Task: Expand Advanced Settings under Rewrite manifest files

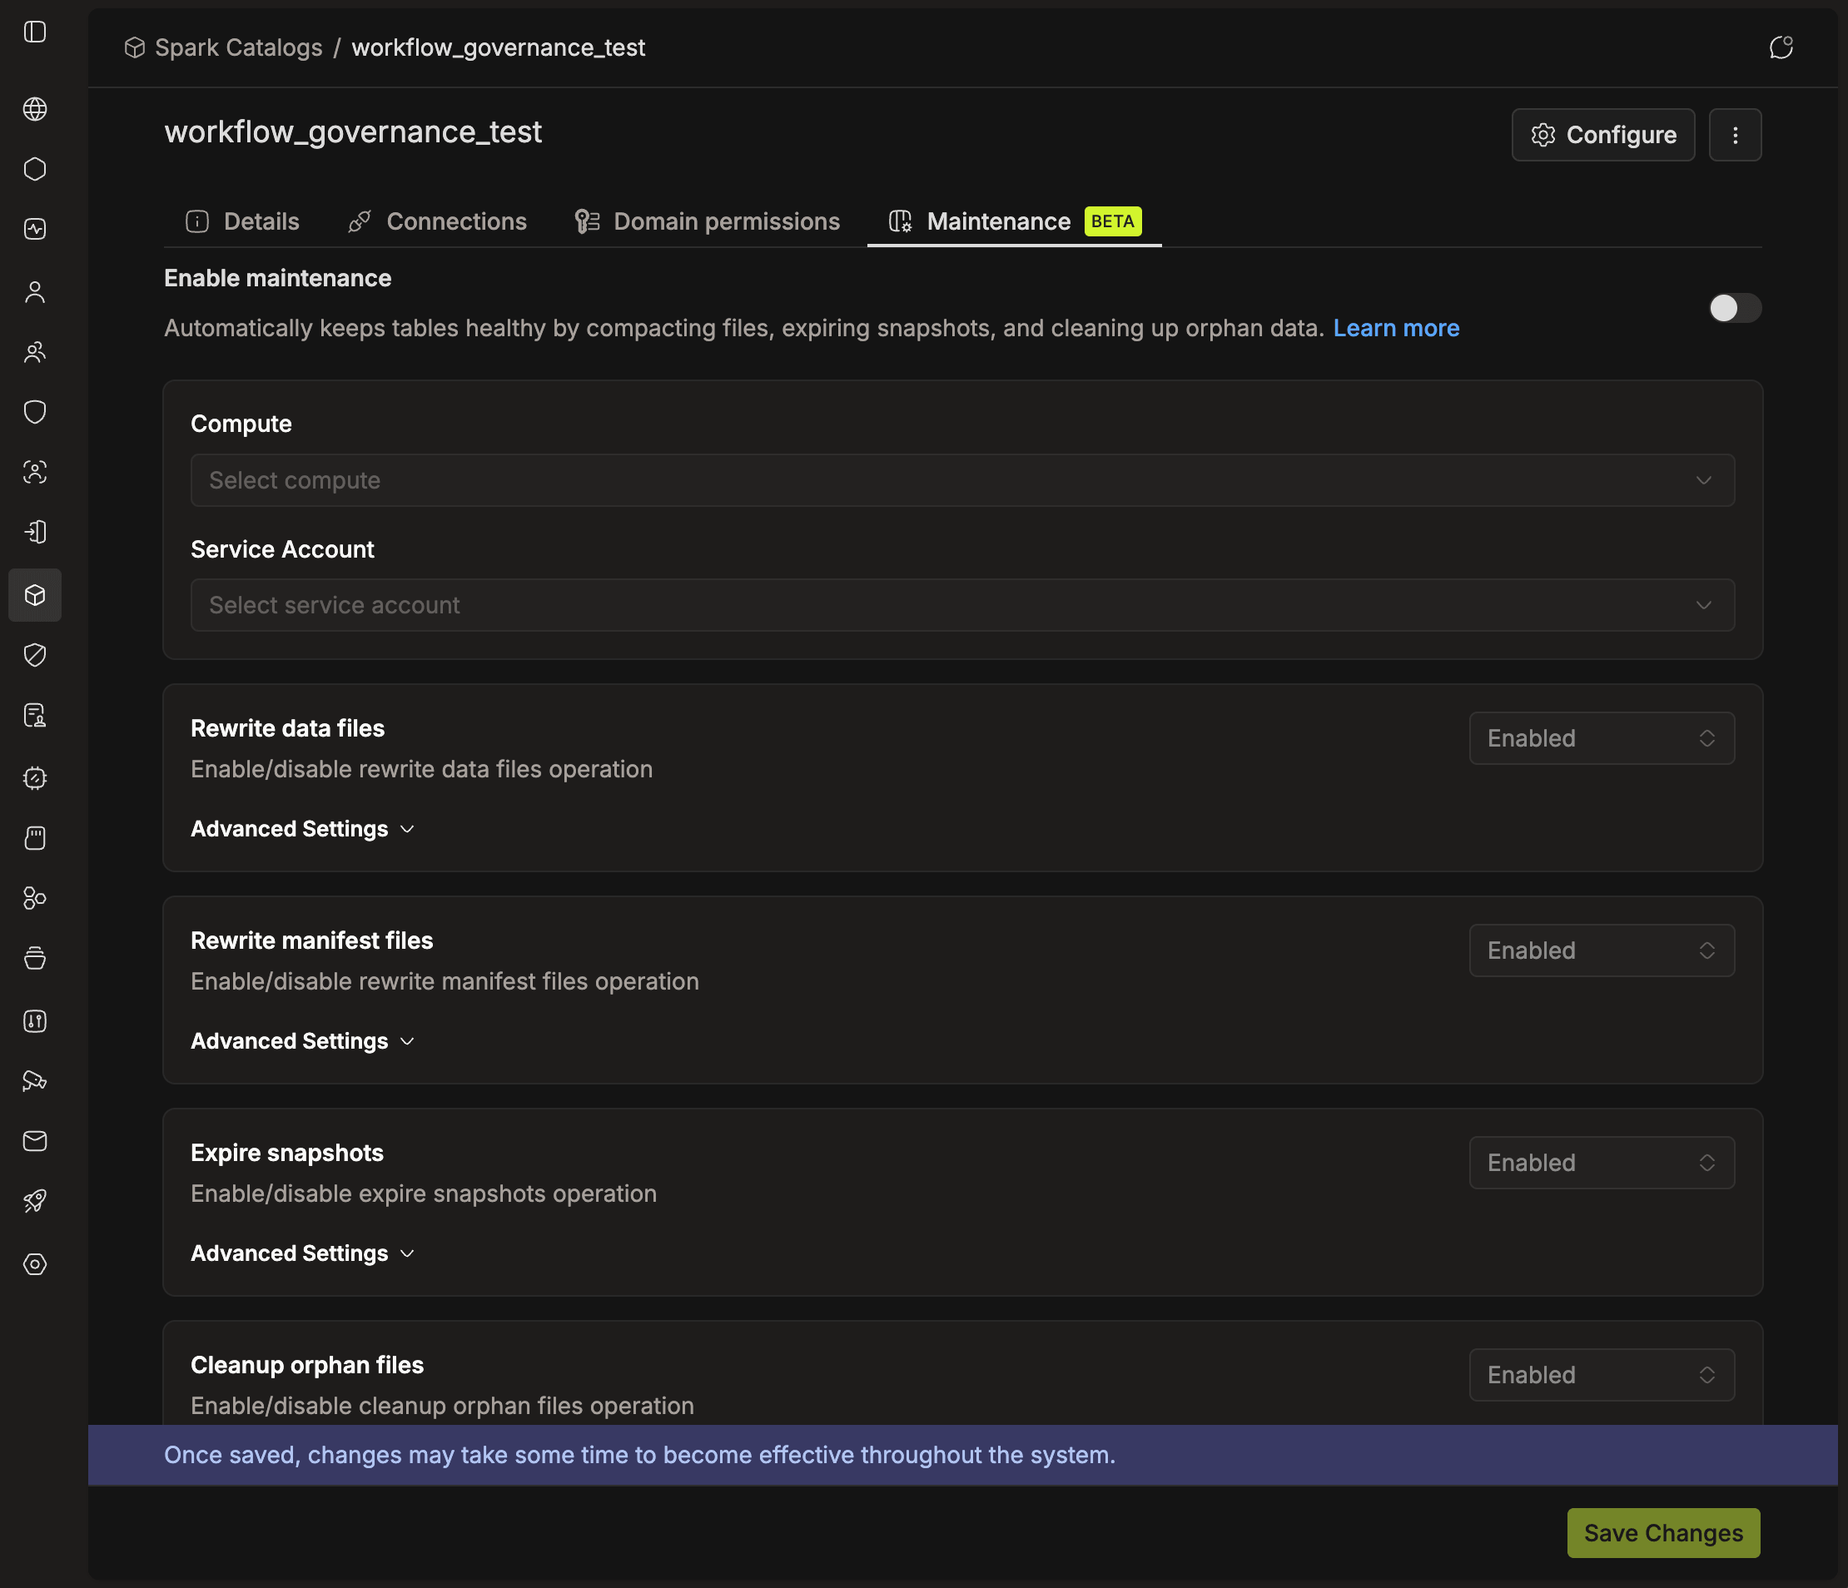Action: point(302,1041)
